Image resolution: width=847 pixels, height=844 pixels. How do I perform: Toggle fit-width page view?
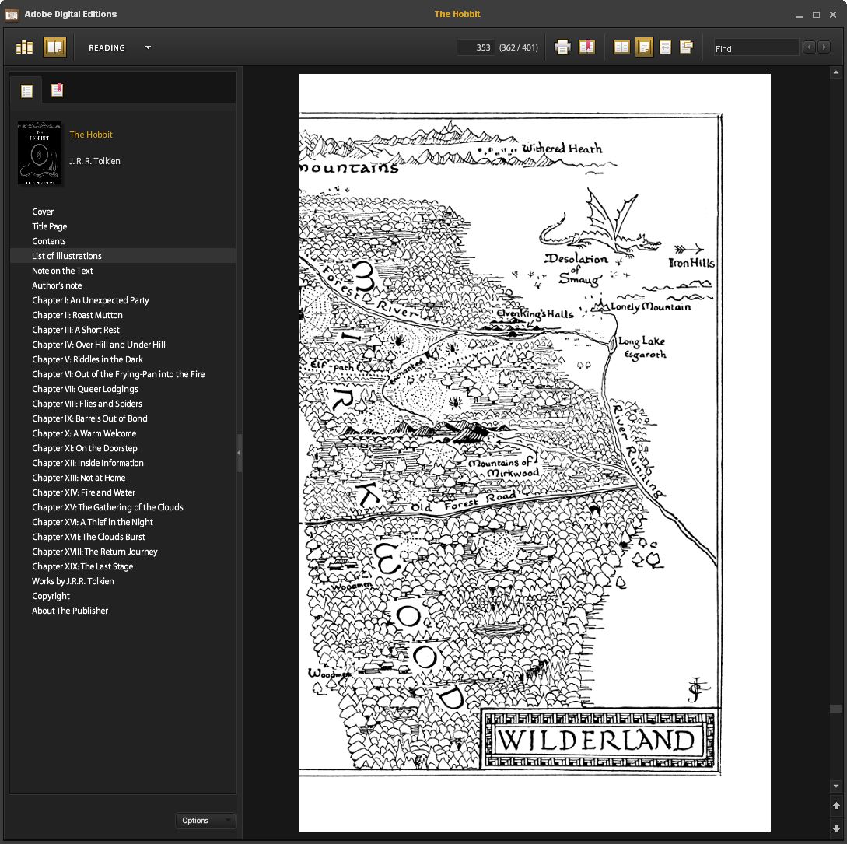665,47
